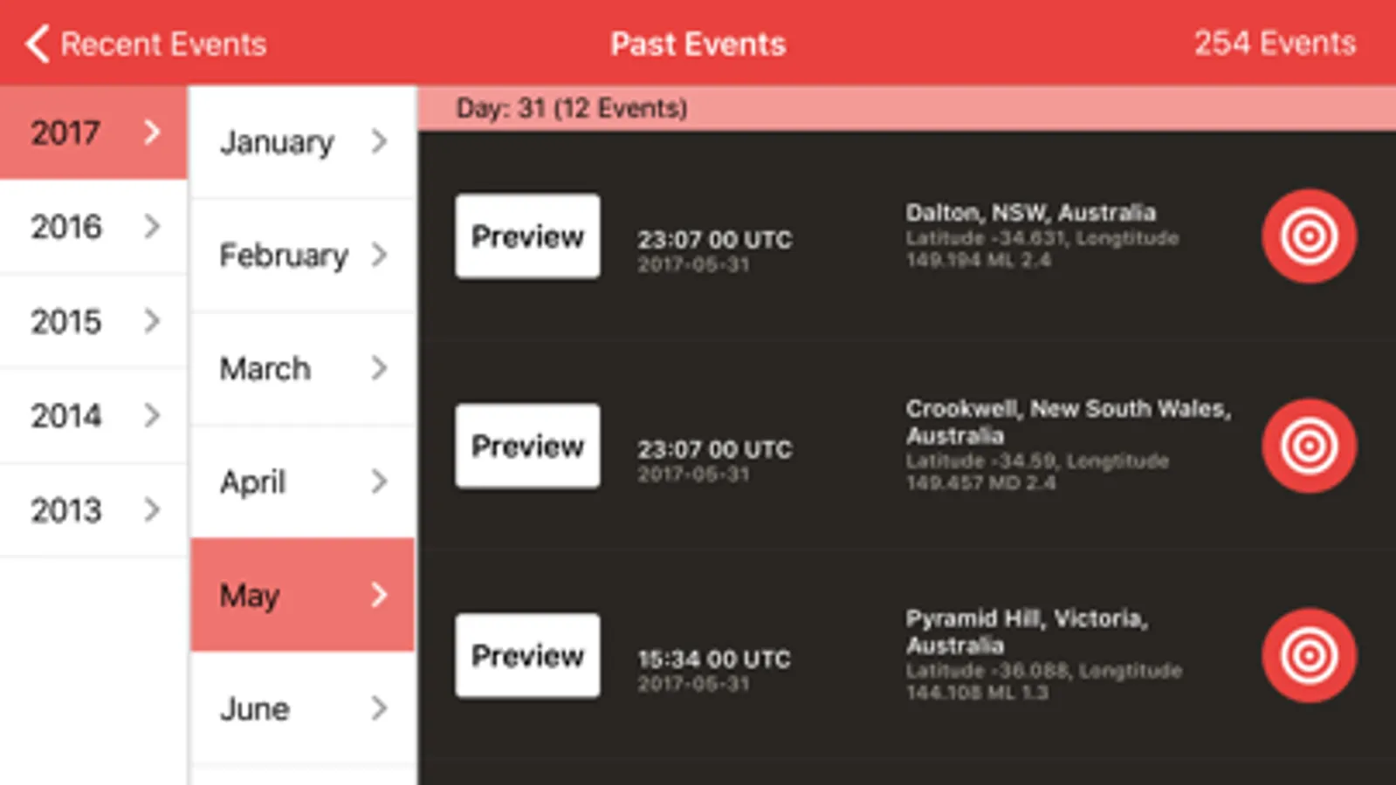Screen dimensions: 1396x785
Task: Preview the Pyramid Hill, Victoria event
Action: pyautogui.click(x=527, y=655)
